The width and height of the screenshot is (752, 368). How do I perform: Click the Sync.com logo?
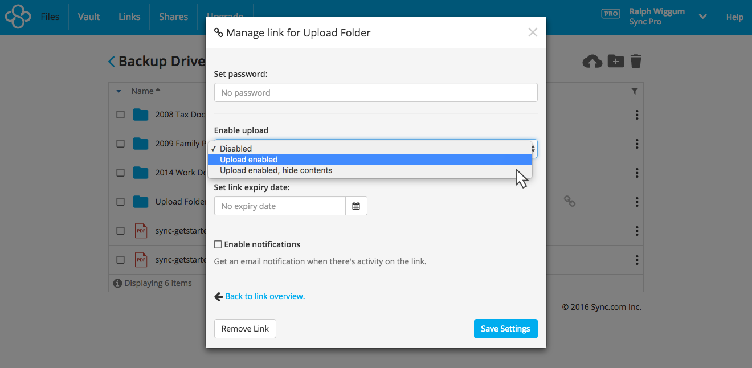click(x=18, y=17)
